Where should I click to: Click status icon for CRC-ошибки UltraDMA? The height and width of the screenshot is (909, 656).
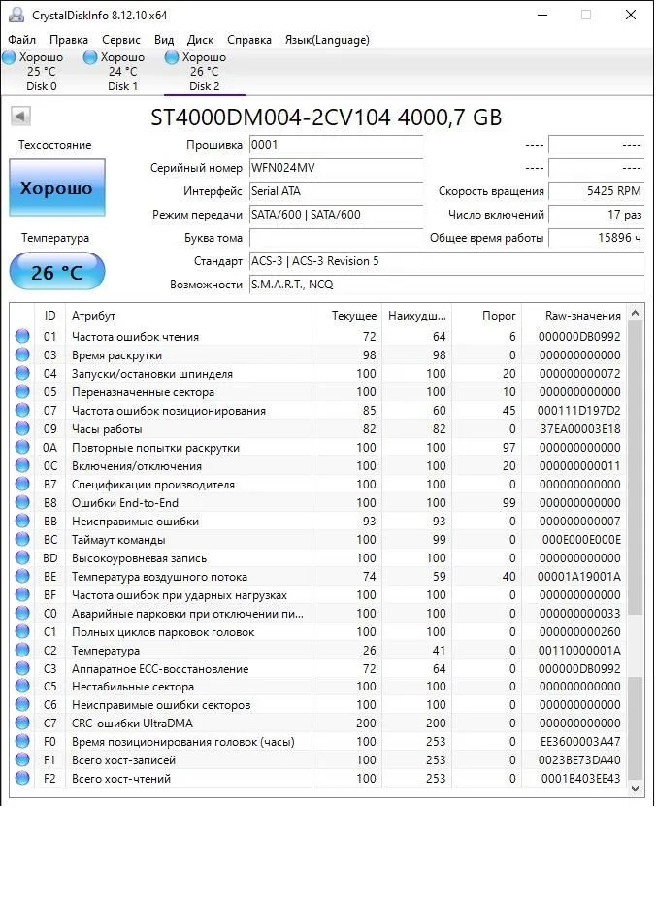(22, 723)
